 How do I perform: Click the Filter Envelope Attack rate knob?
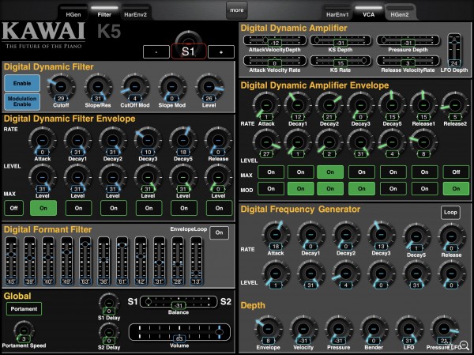(43, 141)
